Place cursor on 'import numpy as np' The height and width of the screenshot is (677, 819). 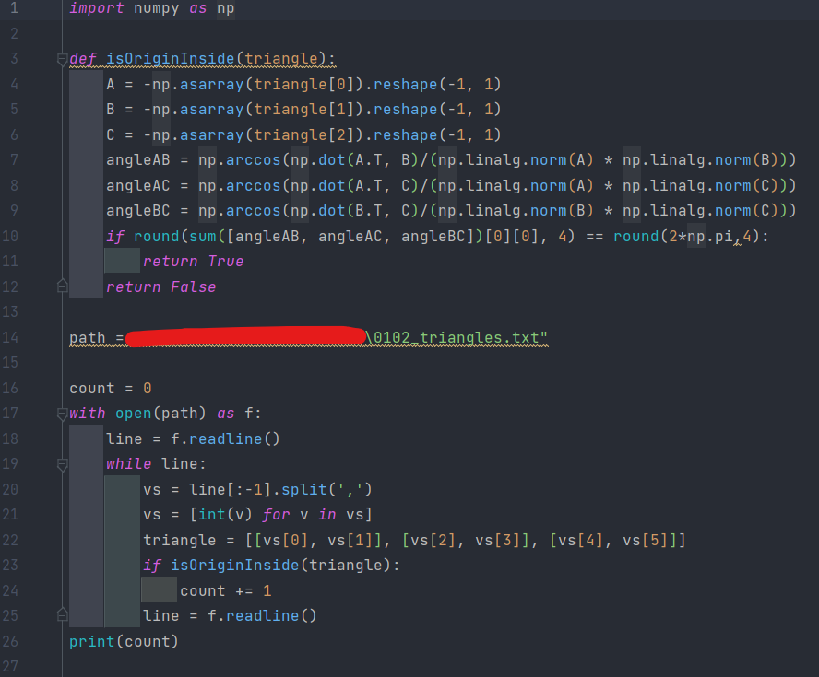151,9
